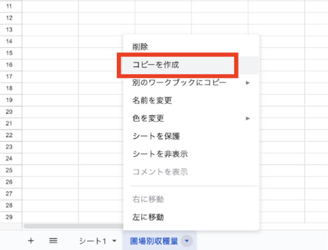
Task: Click シートを非表示 to hide sheet
Action: 160,154
